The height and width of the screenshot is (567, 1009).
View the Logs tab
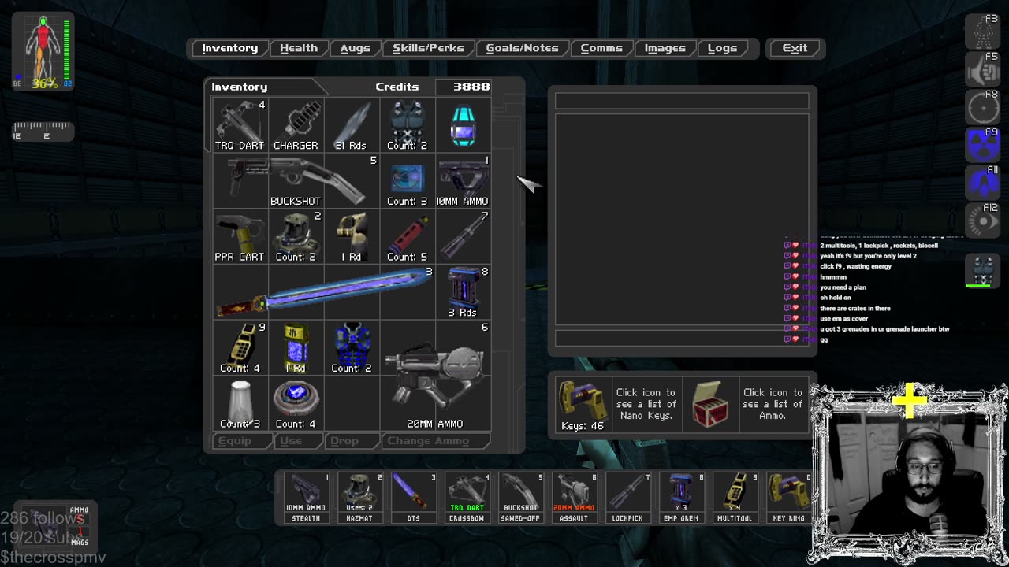tap(722, 48)
